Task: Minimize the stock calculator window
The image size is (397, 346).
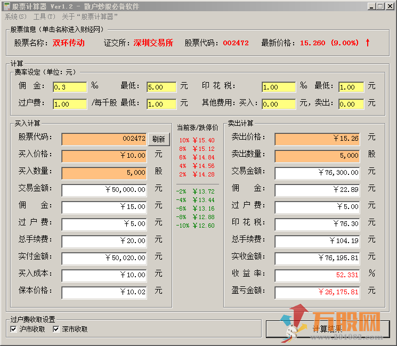Action: coord(371,6)
